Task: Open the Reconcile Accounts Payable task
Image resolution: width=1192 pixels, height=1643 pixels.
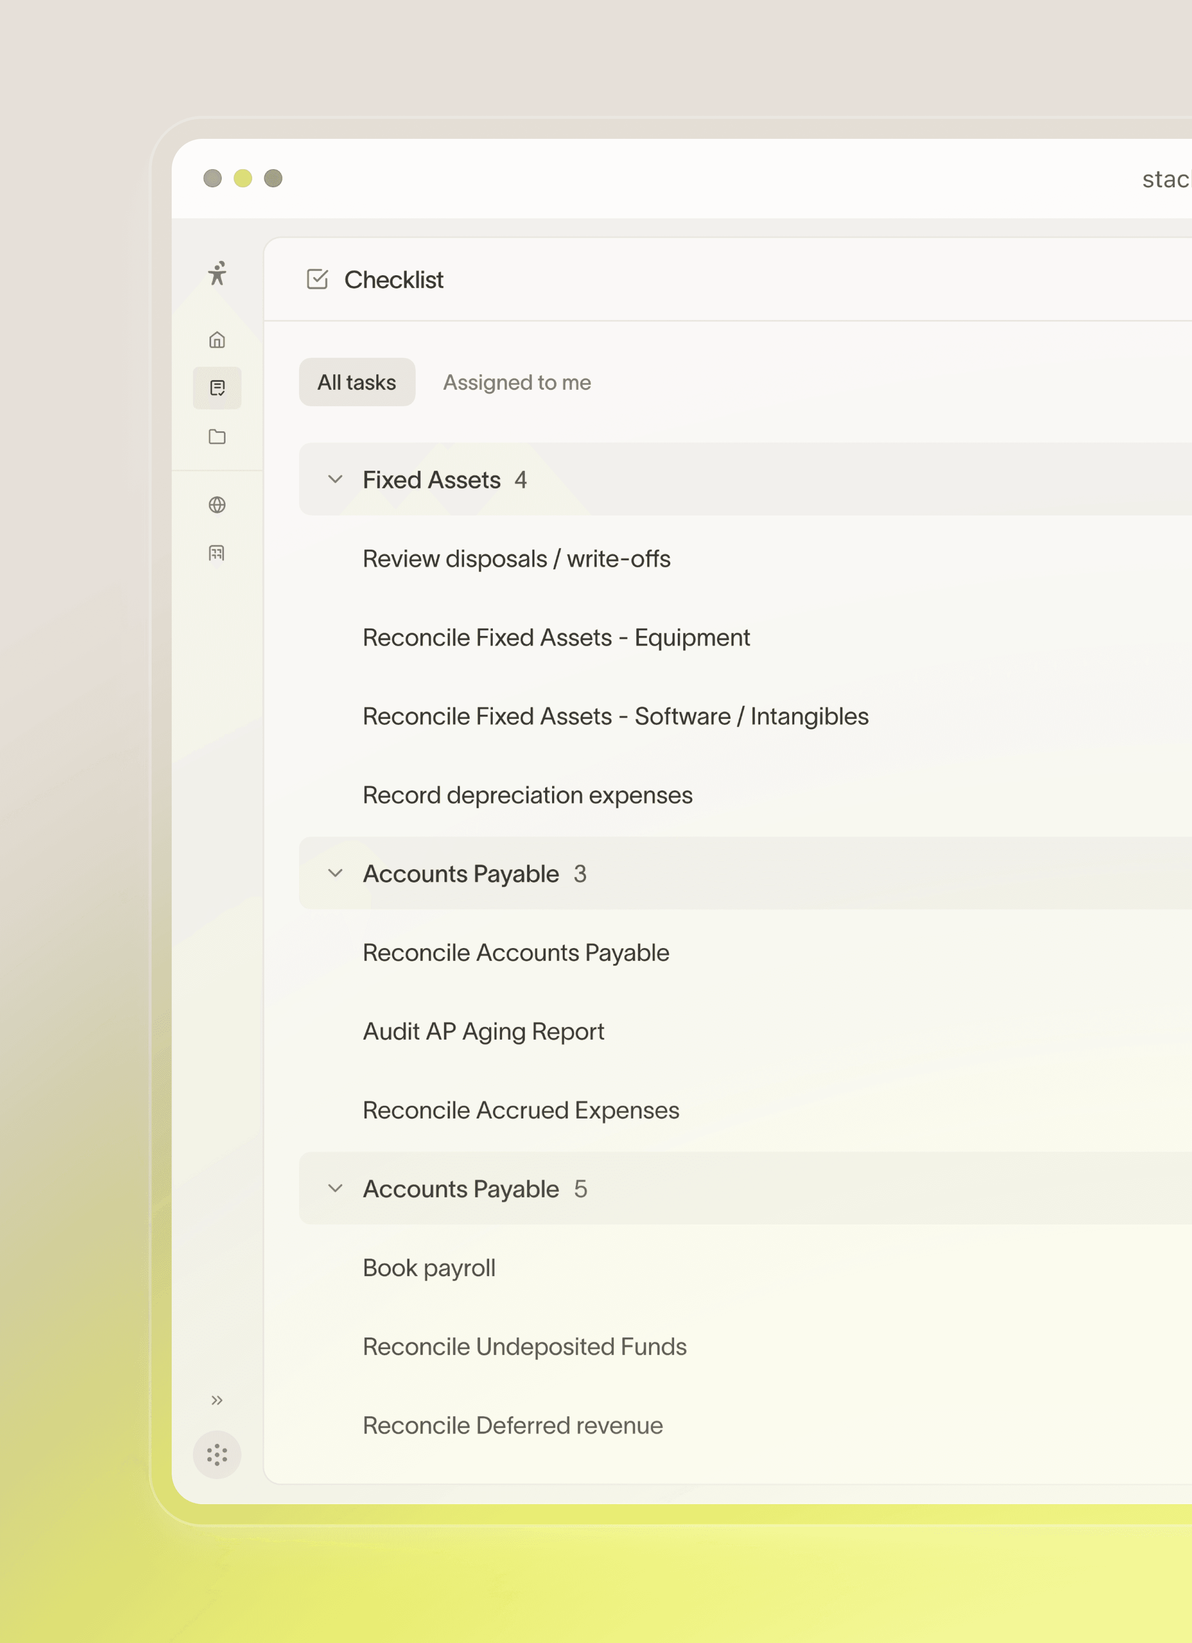Action: tap(516, 953)
